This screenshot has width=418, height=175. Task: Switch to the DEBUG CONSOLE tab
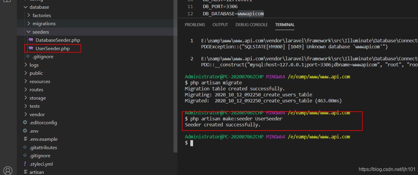[252, 25]
